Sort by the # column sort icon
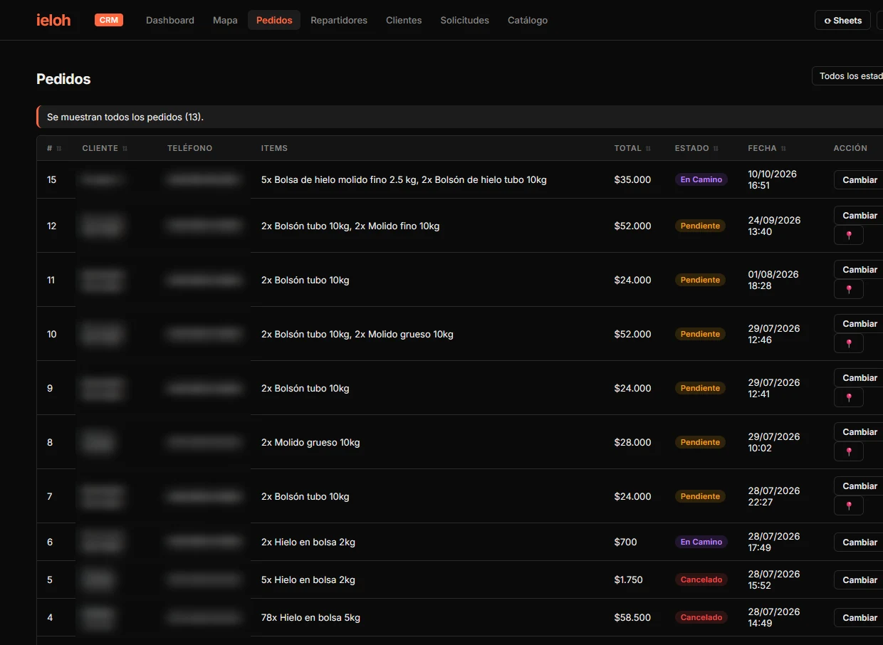This screenshot has height=645, width=883. click(59, 149)
